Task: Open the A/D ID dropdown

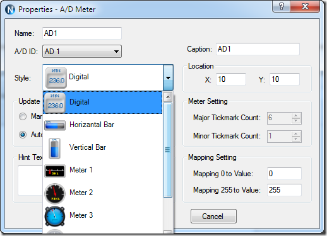Action: tap(82, 51)
